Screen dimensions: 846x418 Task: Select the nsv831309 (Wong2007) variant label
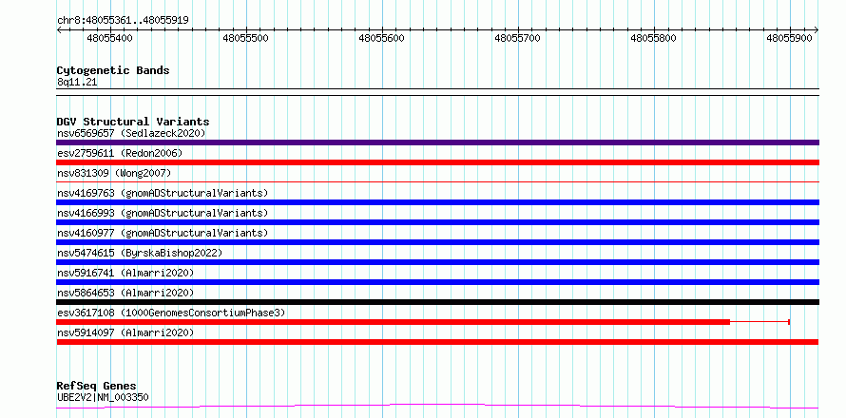(114, 173)
